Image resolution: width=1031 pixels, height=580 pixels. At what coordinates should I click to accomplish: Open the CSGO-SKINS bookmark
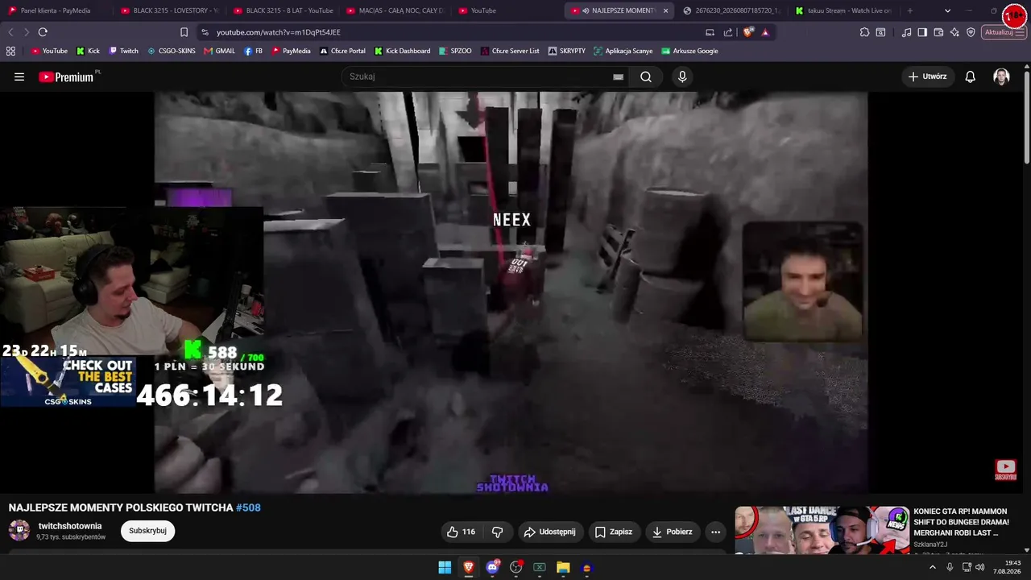pyautogui.click(x=171, y=51)
